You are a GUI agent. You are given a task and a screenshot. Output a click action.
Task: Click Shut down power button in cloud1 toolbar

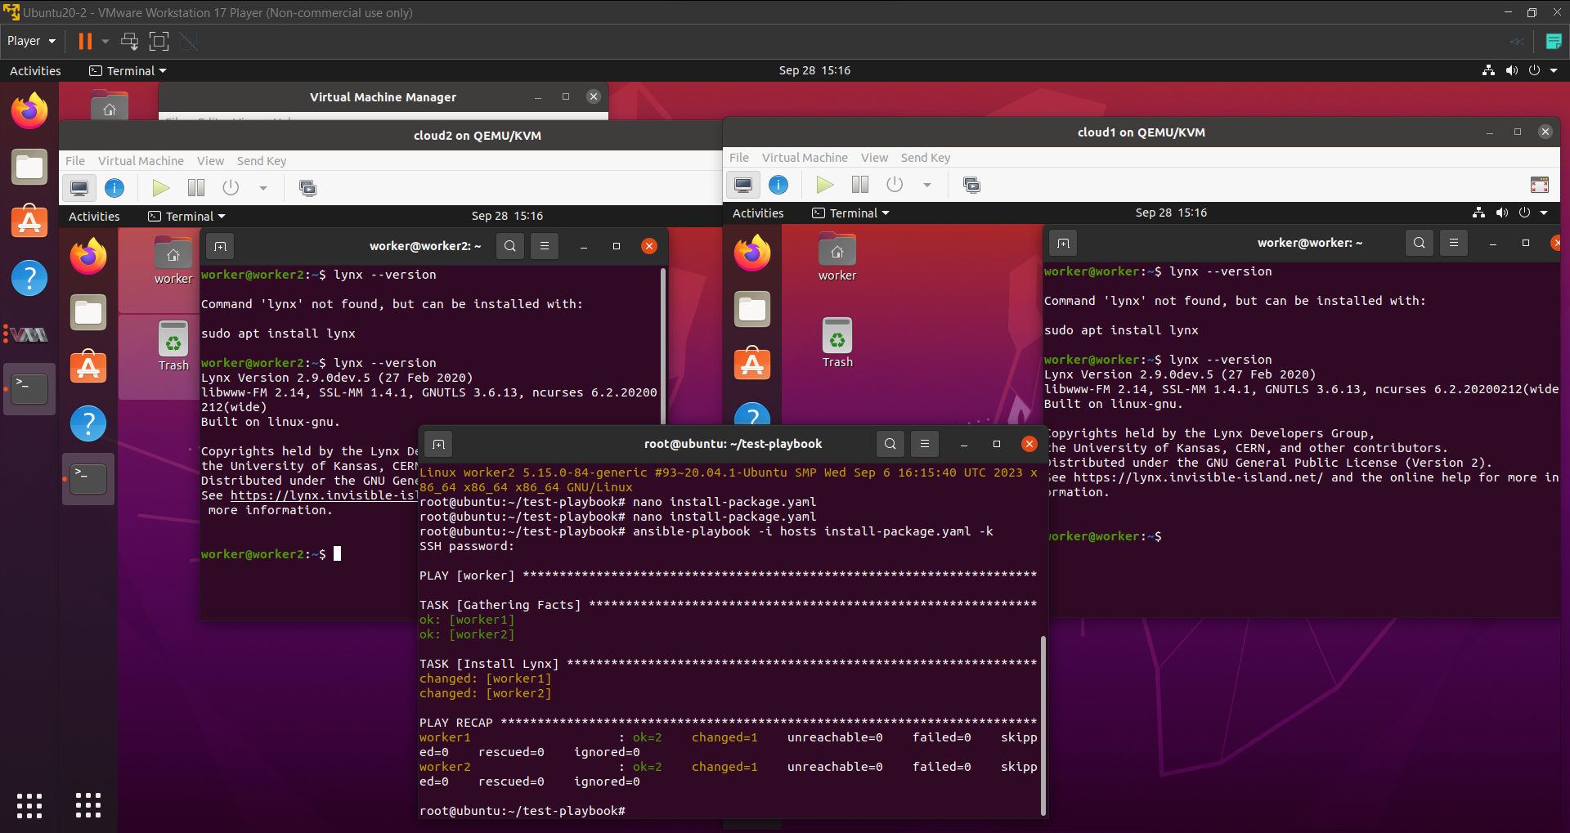(x=895, y=185)
